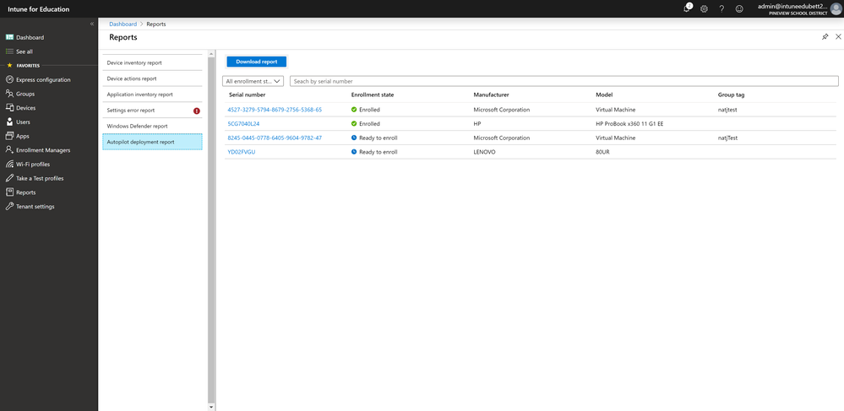
Task: Sort by Manufacturer column header
Action: click(x=492, y=95)
